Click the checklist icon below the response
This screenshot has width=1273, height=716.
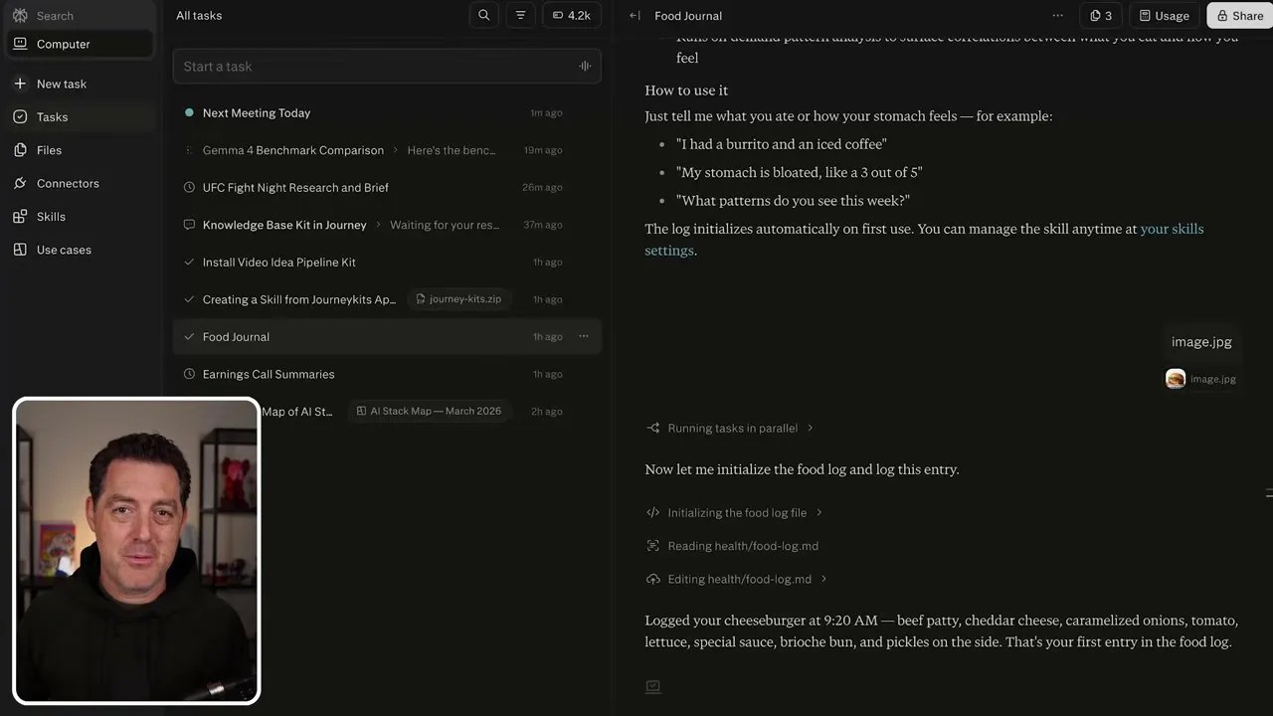point(652,686)
